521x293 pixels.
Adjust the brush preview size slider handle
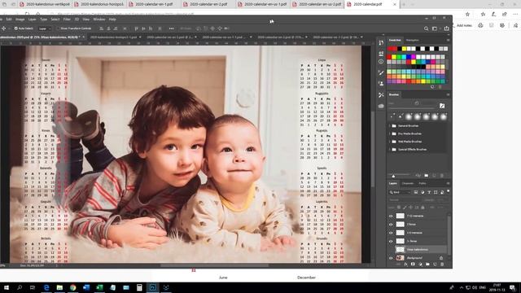pos(393,176)
